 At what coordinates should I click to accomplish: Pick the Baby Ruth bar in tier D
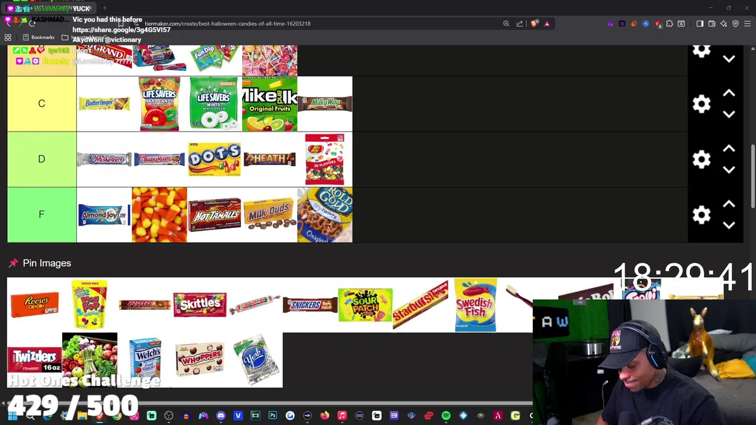(159, 159)
